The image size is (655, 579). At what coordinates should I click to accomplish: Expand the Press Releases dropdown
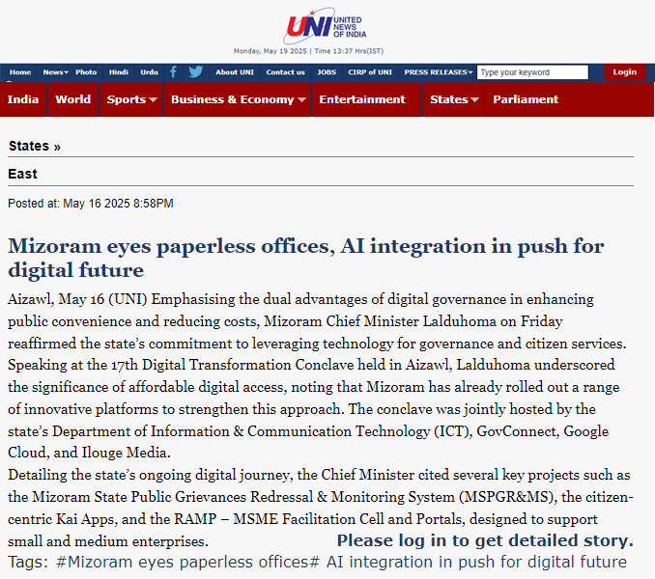point(439,72)
